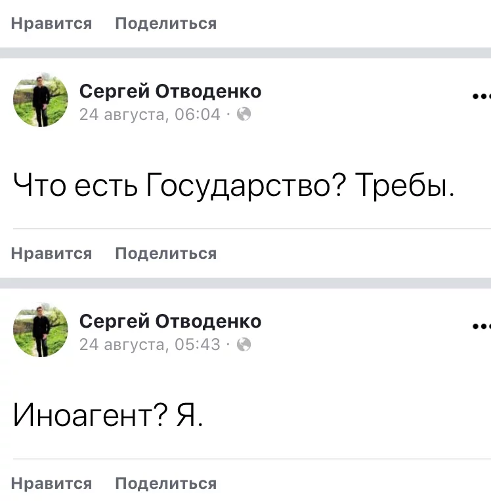Image resolution: width=491 pixels, height=504 pixels.
Task: Open the timestamp "24 августа, 05:43"
Action: click(x=150, y=344)
